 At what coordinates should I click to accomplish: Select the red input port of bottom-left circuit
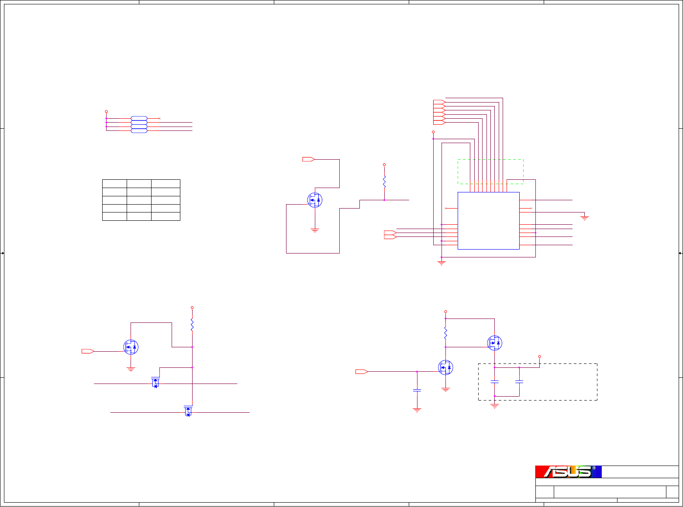(88, 351)
